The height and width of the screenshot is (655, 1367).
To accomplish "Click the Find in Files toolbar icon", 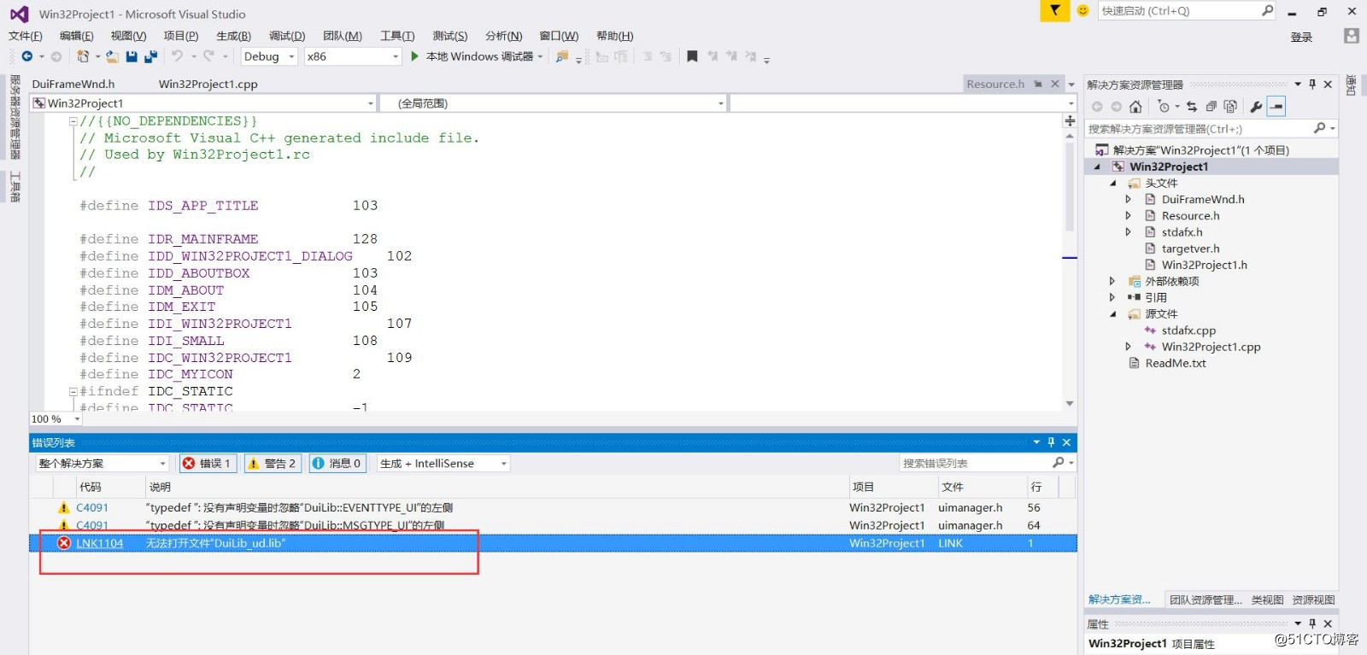I will 561,56.
